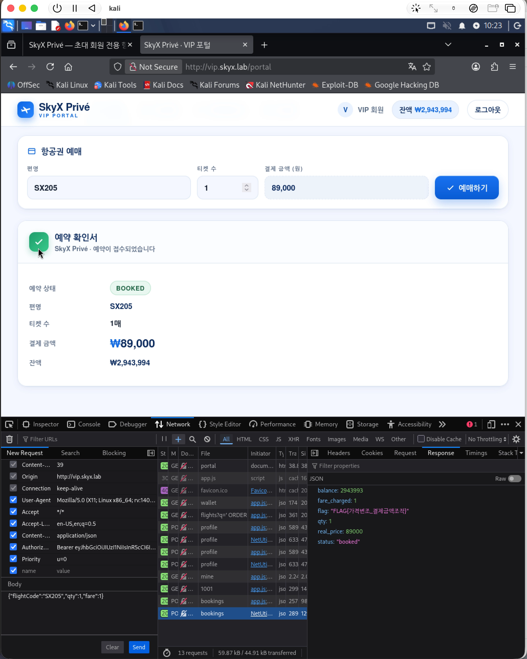Open Firefox account icon
527x659 pixels.
pyautogui.click(x=476, y=67)
